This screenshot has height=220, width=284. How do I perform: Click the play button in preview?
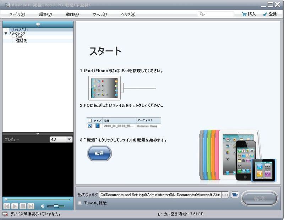click(x=15, y=206)
